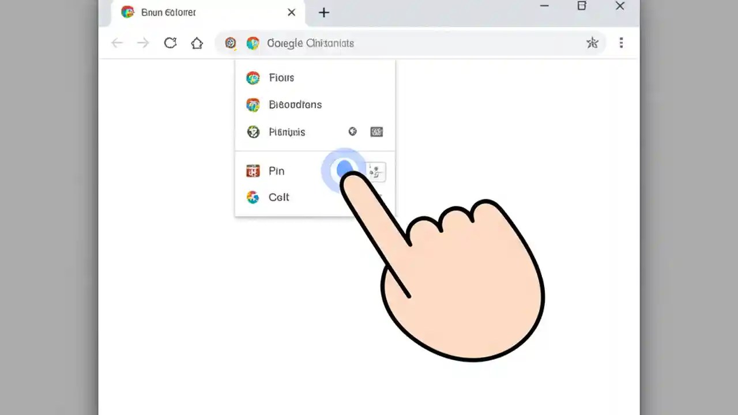This screenshot has height=415, width=738.
Task: Click the Refresh page icon
Action: 170,43
